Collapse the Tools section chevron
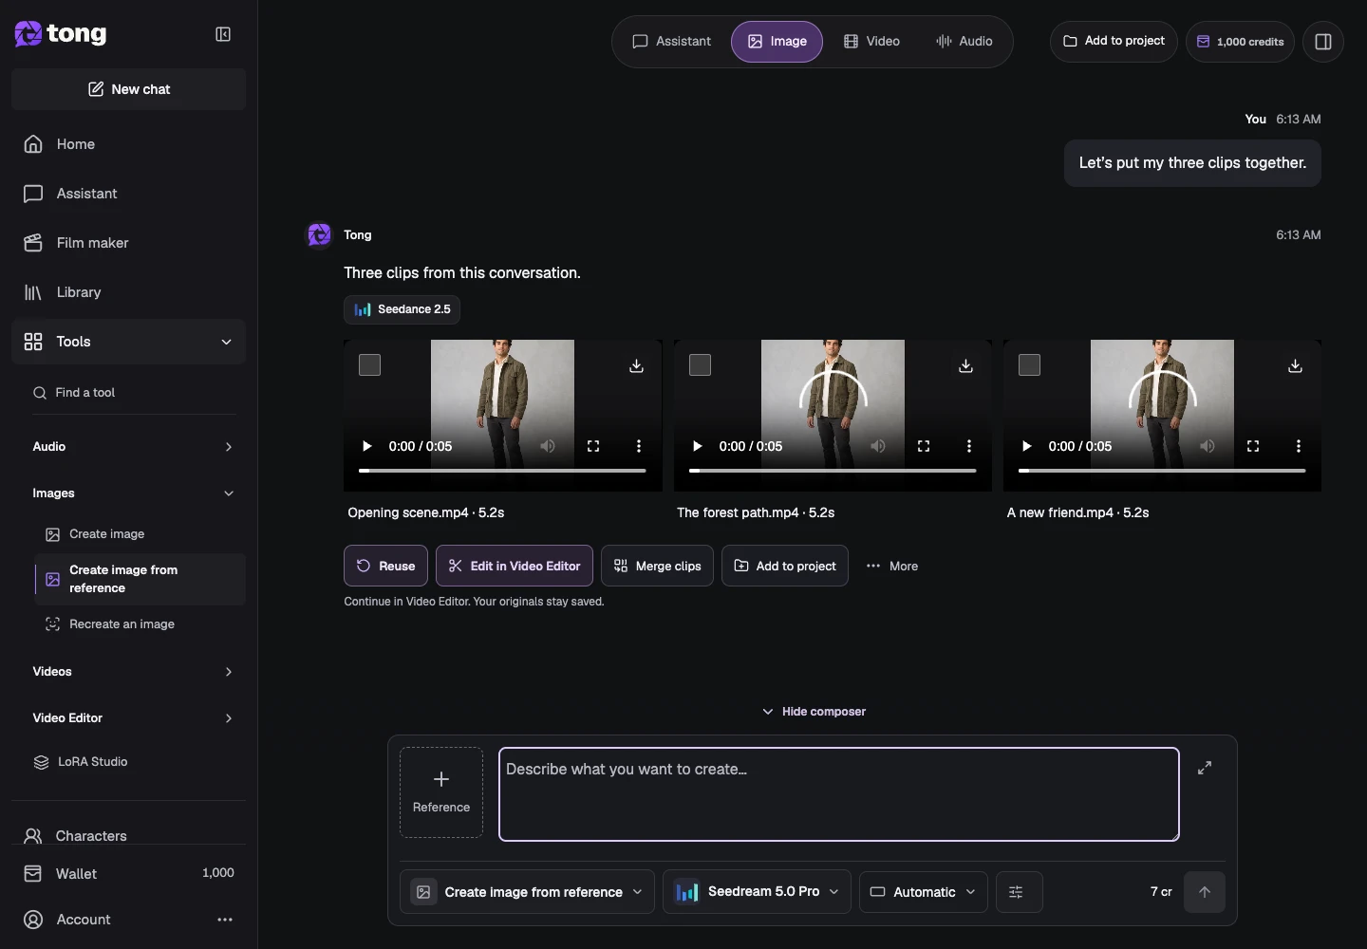The image size is (1367, 949). pyautogui.click(x=227, y=342)
